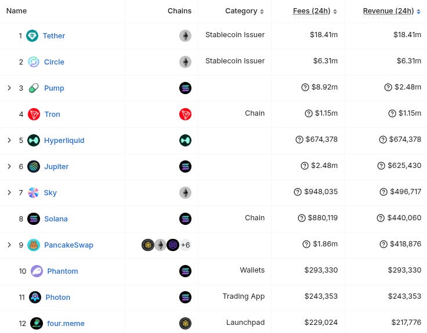427x333 pixels.
Task: Click the Tron logo beside its name
Action: point(34,114)
